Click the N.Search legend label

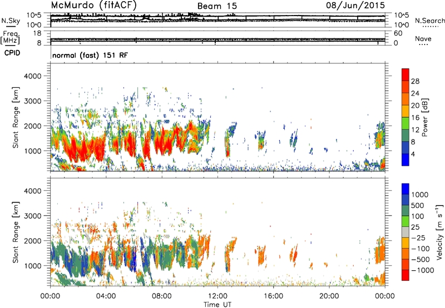429,21
